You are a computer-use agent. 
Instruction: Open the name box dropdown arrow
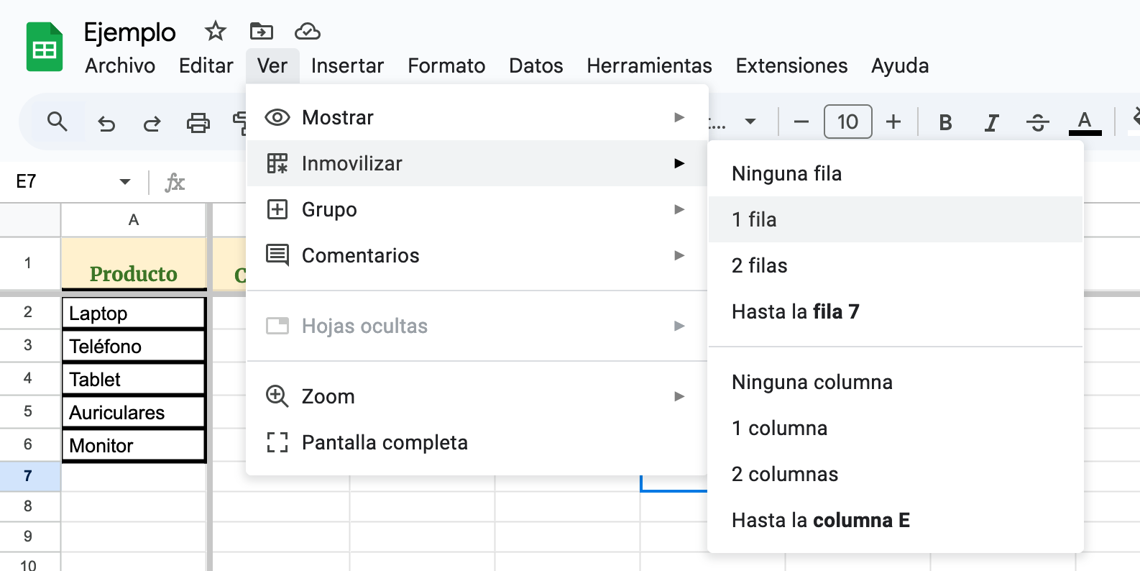[125, 182]
